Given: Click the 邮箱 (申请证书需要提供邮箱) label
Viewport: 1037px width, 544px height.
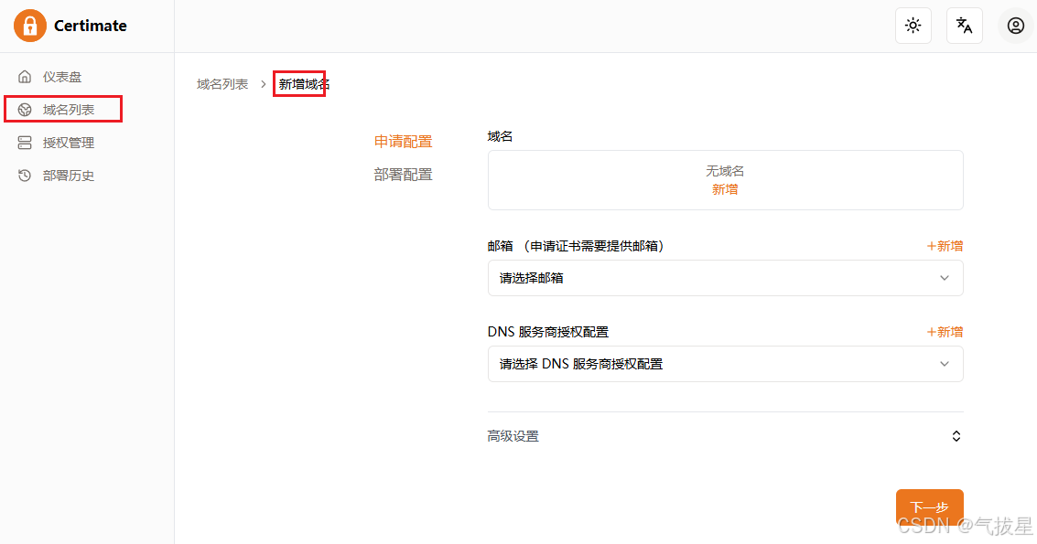Looking at the screenshot, I should (576, 246).
